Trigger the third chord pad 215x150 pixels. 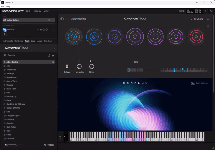click(x=114, y=37)
